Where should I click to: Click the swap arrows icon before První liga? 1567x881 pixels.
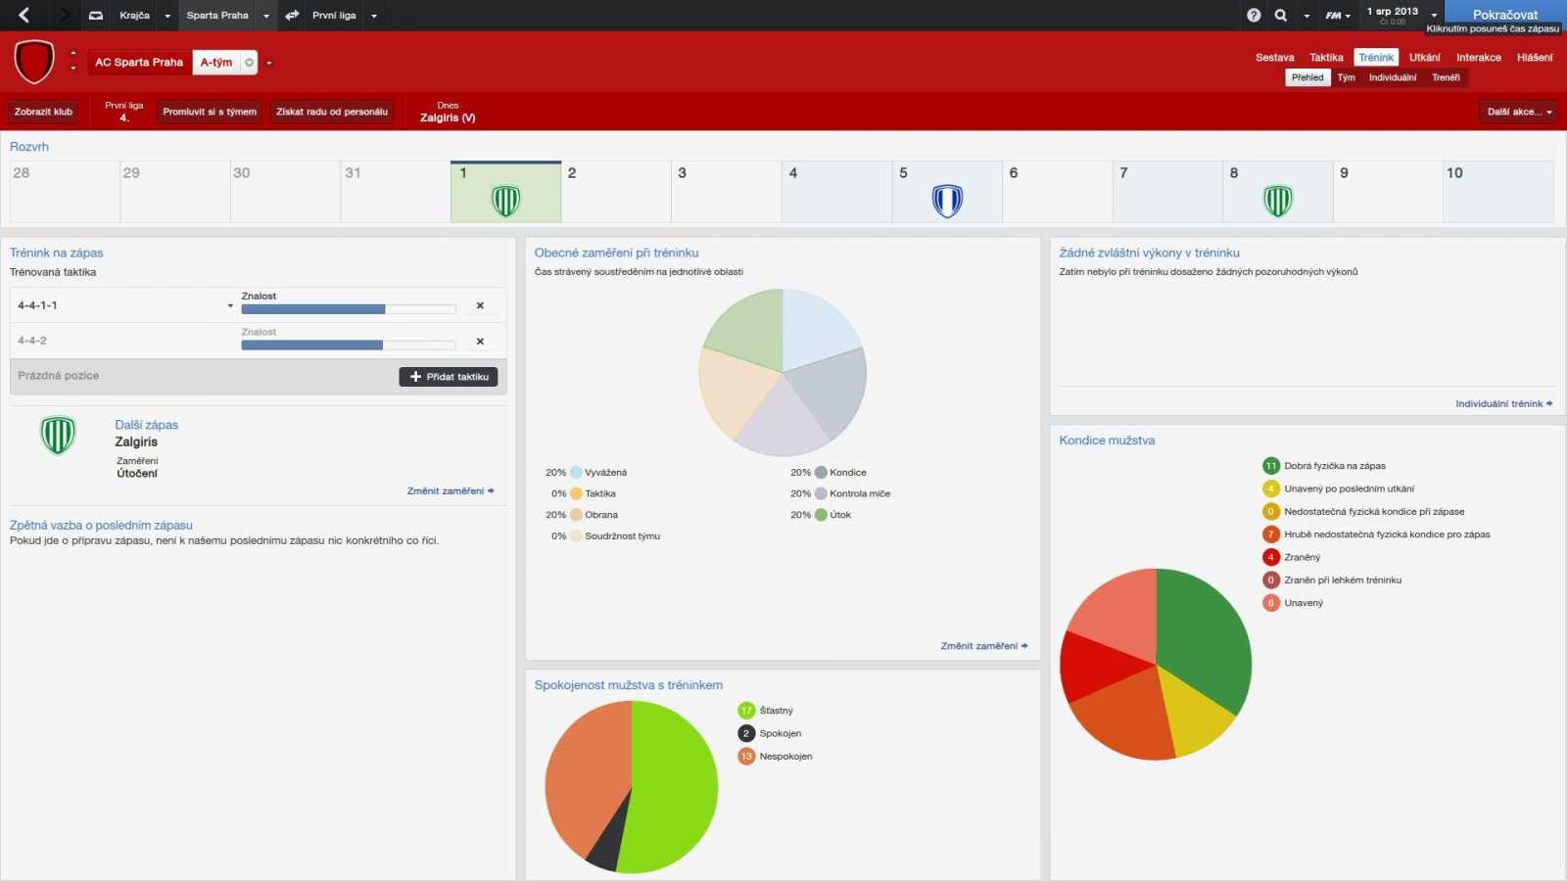tap(292, 16)
